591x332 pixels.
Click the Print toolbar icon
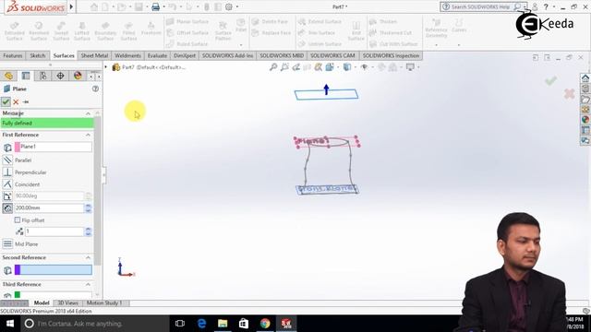click(x=155, y=6)
